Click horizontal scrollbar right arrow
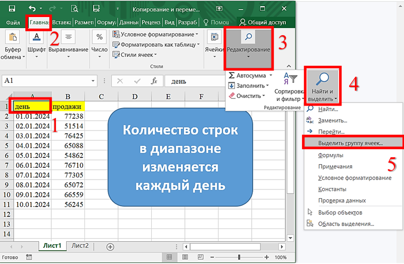 click(282, 247)
